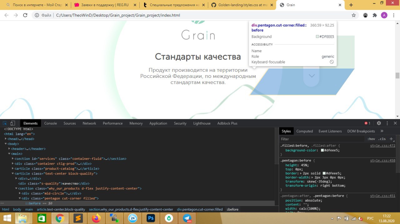Image resolution: width=400 pixels, height=224 pixels.
Task: Reload the page with the refresh icon
Action: point(25,15)
